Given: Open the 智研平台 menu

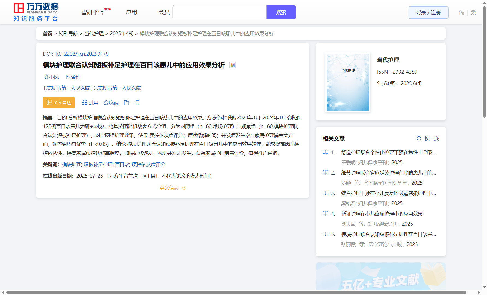Looking at the screenshot, I should (x=93, y=13).
